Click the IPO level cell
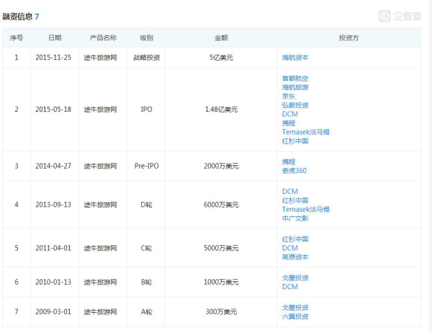432x333 pixels. point(146,110)
